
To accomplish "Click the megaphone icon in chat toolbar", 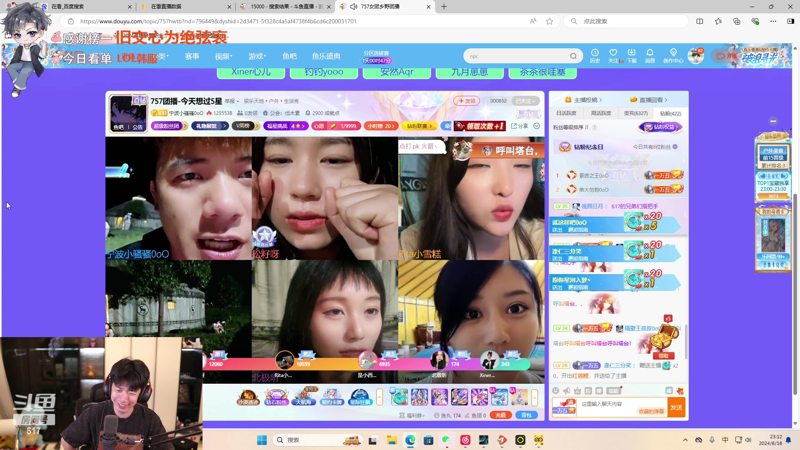I will (566, 390).
